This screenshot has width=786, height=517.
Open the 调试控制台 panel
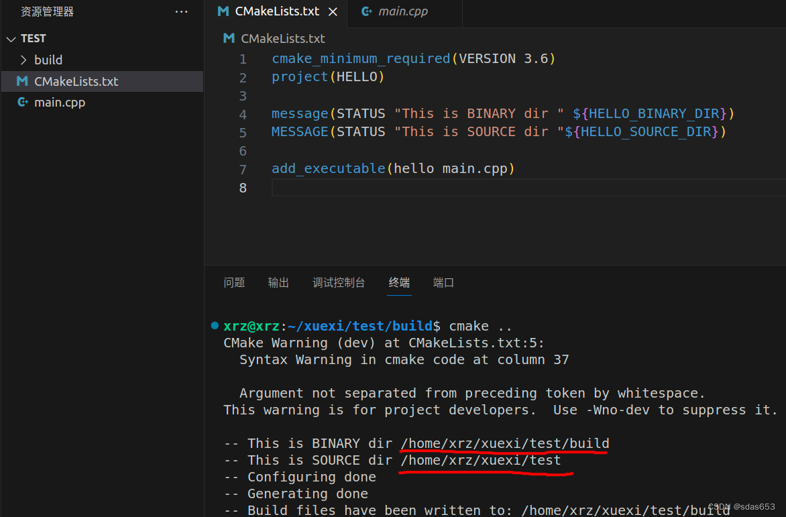coord(339,282)
